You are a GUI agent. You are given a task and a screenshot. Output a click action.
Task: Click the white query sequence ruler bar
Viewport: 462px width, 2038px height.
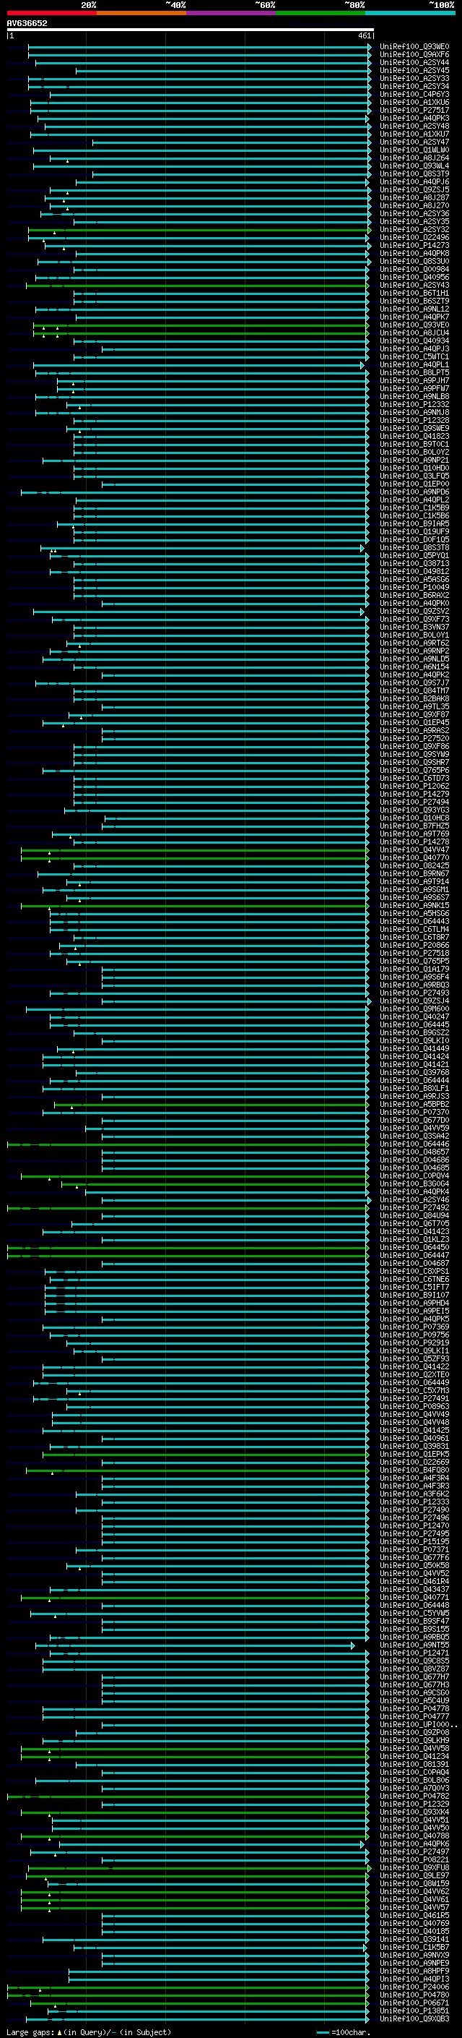[190, 30]
